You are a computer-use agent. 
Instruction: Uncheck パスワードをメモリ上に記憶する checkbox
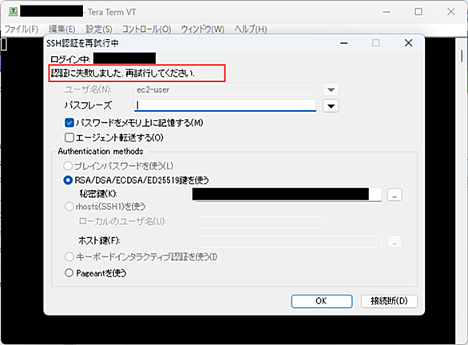[x=69, y=123]
